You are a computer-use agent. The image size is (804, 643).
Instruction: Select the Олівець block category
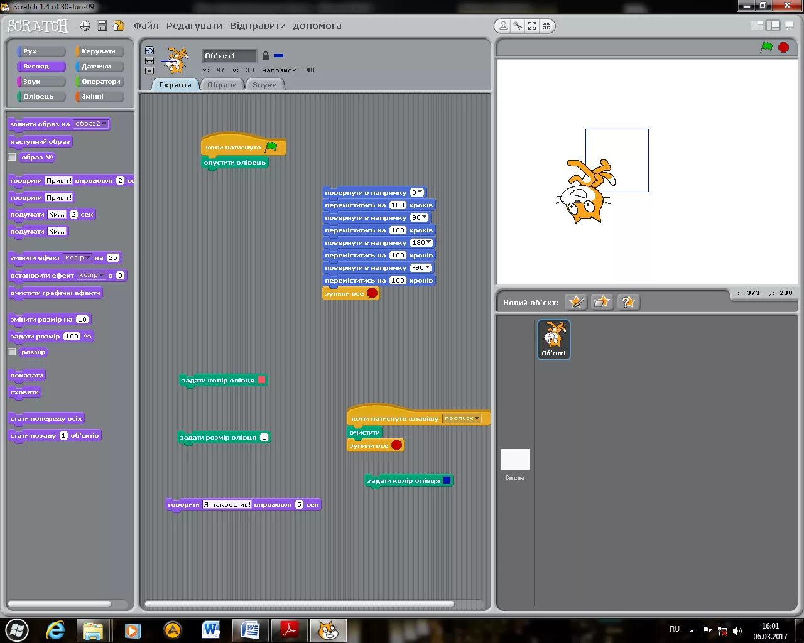point(41,97)
